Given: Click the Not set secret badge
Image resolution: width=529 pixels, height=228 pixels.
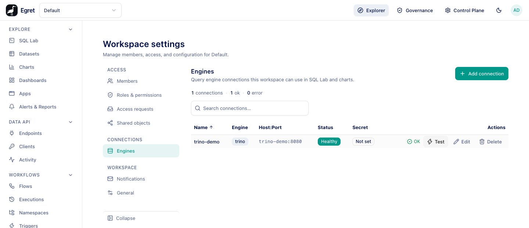Looking at the screenshot, I should (363, 142).
